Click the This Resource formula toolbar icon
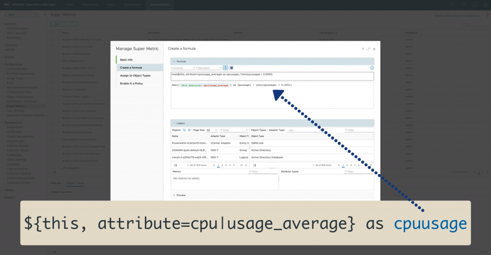The height and width of the screenshot is (255, 491). point(225,68)
